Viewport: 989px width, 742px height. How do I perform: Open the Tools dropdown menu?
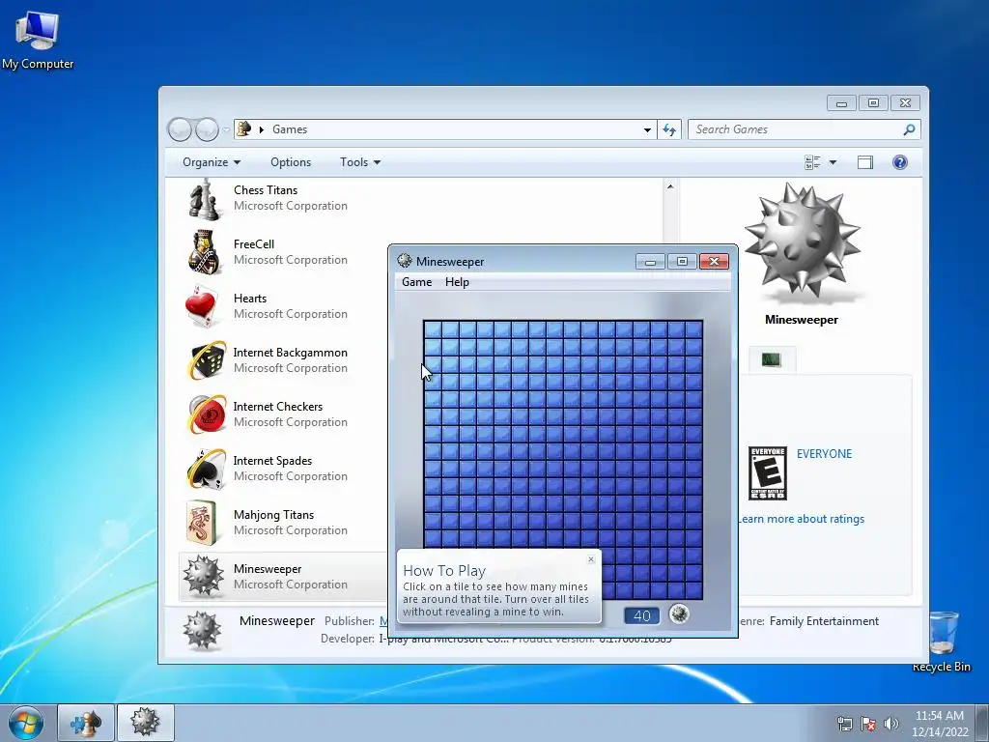pyautogui.click(x=360, y=162)
